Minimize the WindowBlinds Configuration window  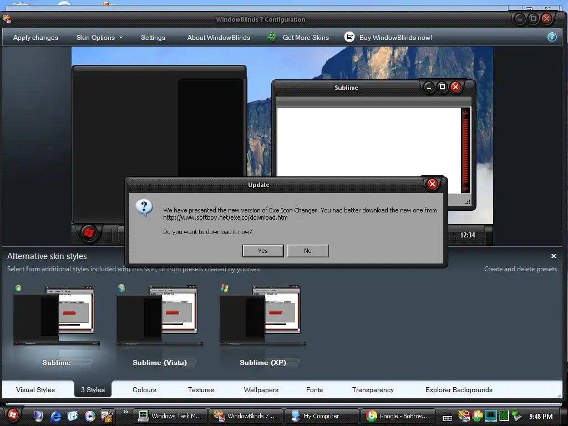519,18
